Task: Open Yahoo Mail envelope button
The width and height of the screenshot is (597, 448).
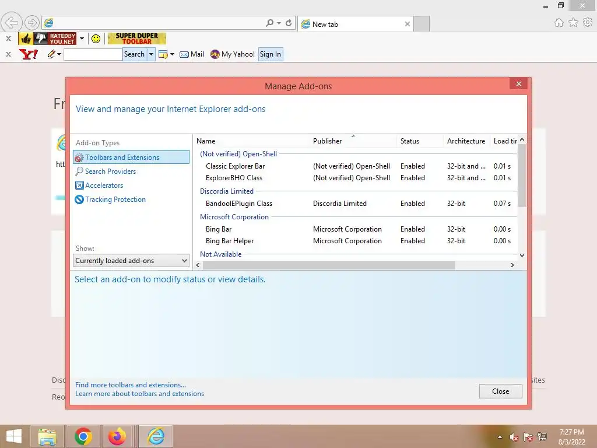Action: tap(191, 54)
